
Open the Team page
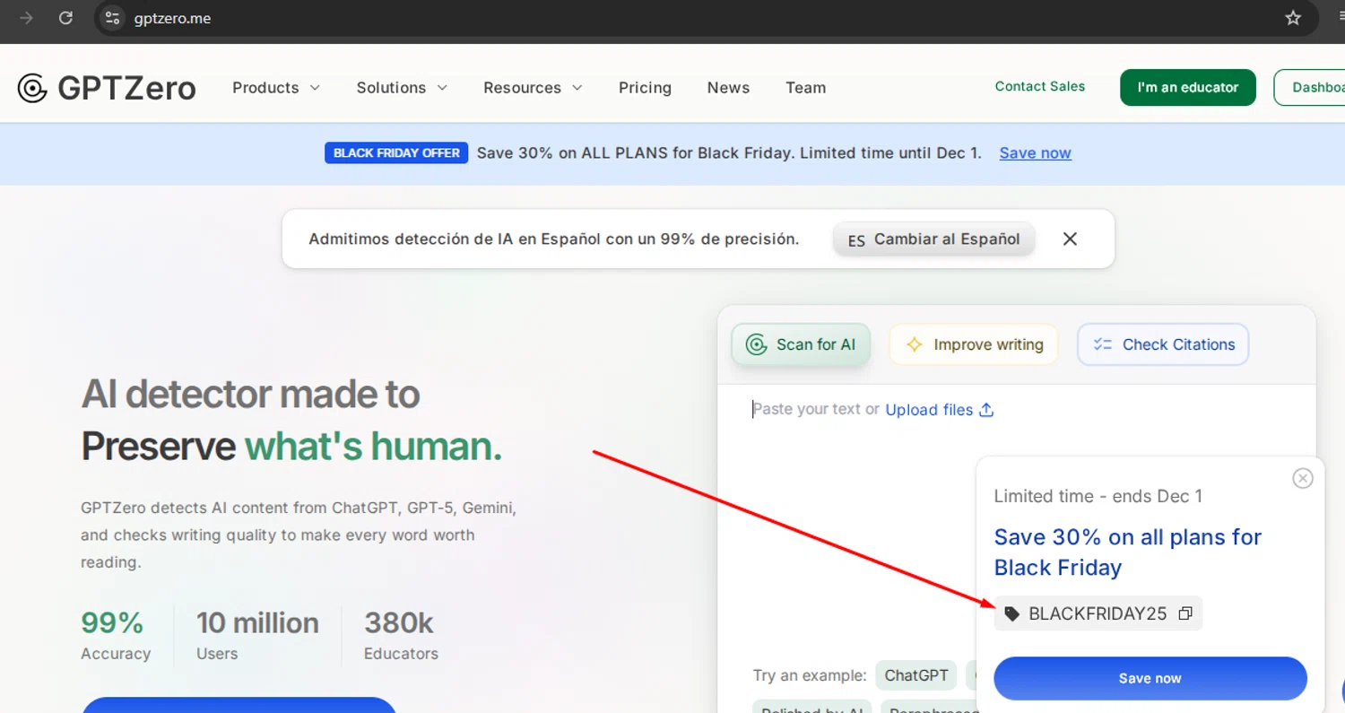tap(805, 88)
